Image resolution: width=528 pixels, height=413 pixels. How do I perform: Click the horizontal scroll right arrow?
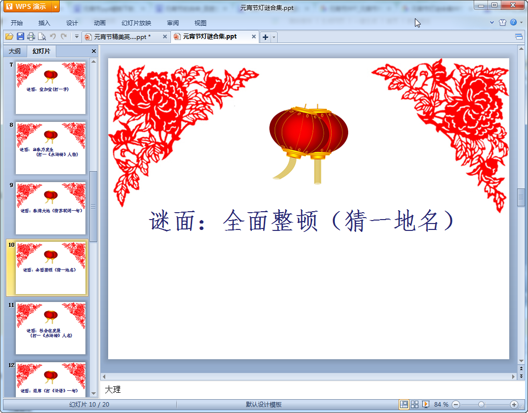coord(513,376)
